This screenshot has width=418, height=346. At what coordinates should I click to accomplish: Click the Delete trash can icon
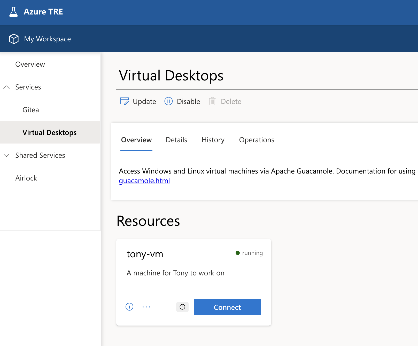click(212, 101)
